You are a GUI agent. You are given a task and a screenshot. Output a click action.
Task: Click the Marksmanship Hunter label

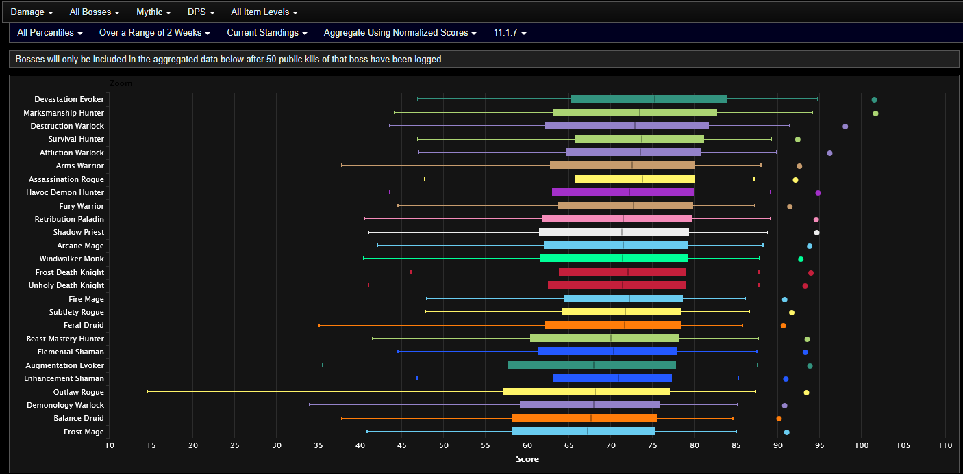point(64,113)
